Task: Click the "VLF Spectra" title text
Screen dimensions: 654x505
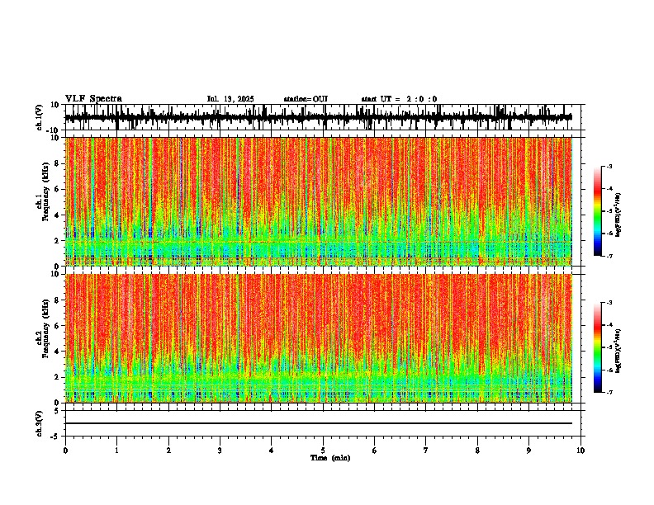Action: (93, 99)
